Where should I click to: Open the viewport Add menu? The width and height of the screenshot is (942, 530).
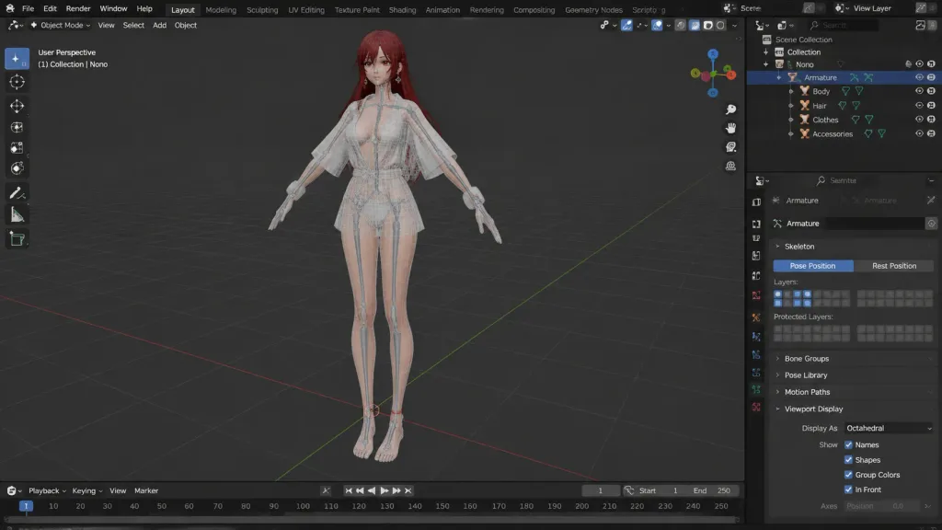pyautogui.click(x=159, y=25)
